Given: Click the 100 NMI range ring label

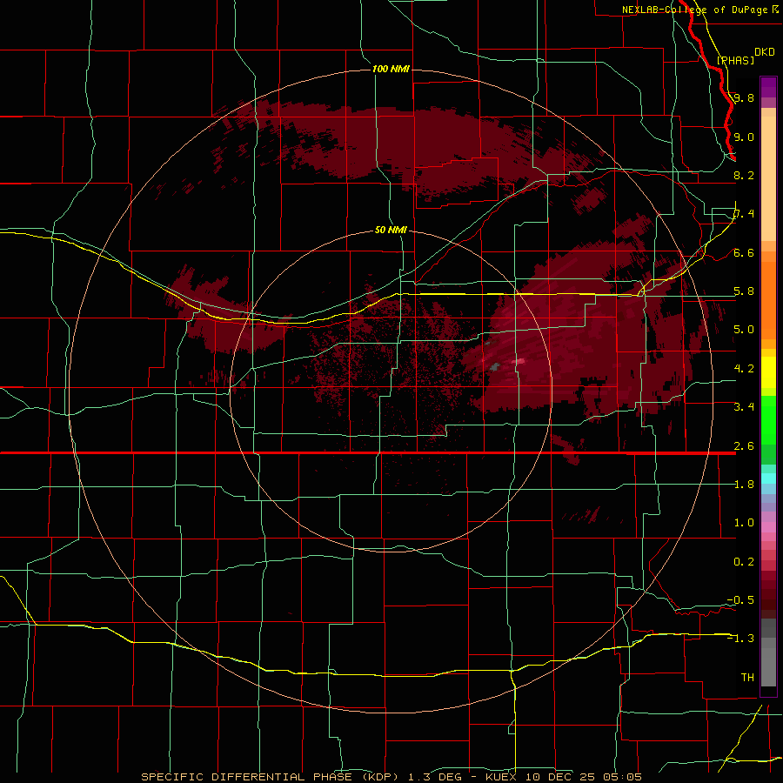Looking at the screenshot, I should pos(391,69).
